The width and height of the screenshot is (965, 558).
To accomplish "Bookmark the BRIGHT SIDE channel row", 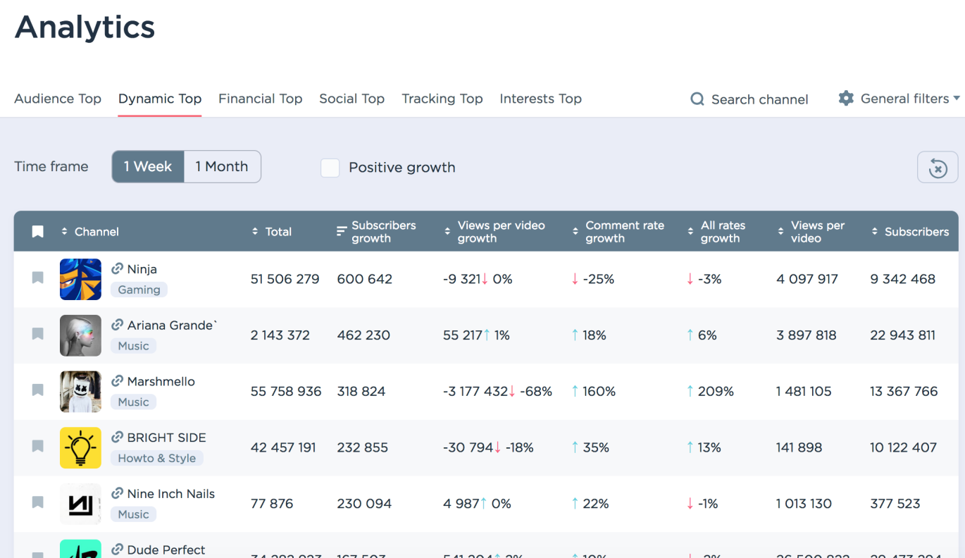I will 38,447.
